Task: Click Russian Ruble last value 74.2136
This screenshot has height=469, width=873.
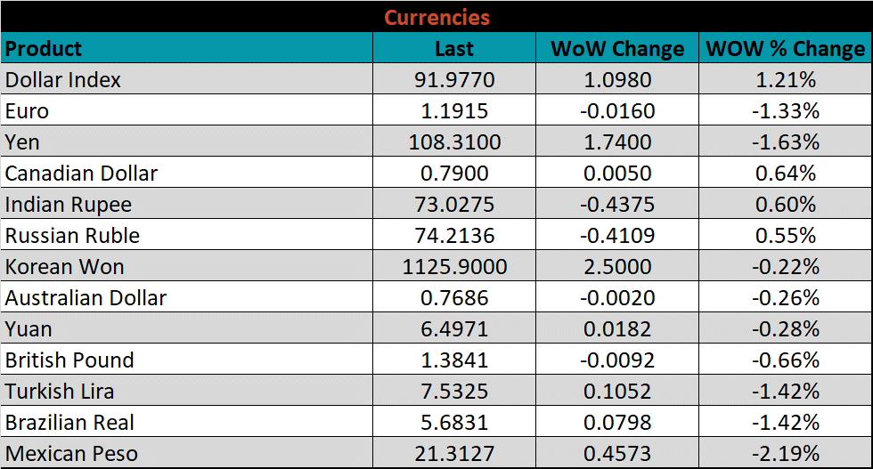Action: 454,236
